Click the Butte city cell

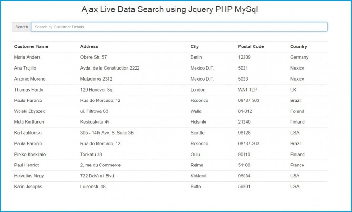coord(196,186)
